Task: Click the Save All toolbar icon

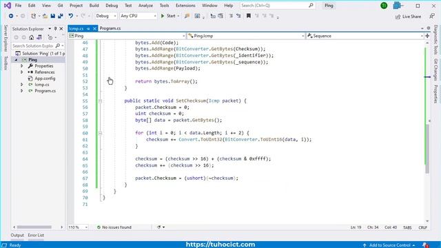Action: click(60, 16)
